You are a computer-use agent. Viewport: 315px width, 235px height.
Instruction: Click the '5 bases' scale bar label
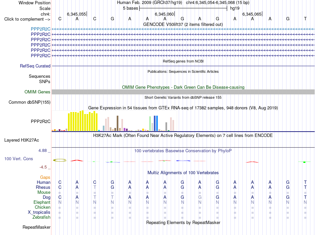(131, 8)
